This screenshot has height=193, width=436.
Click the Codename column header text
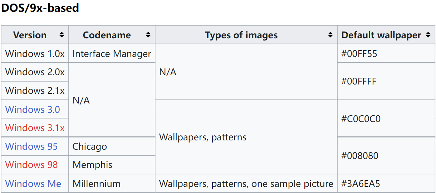click(107, 35)
